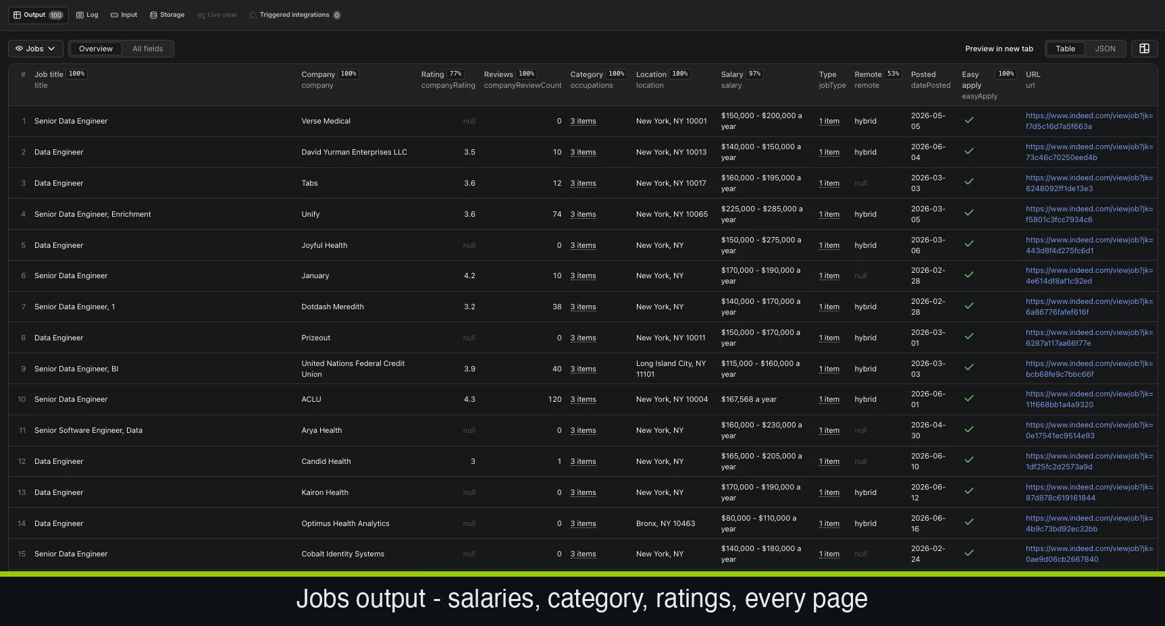The height and width of the screenshot is (626, 1165).
Task: Expand 1 item job type for Prizeout
Action: [x=829, y=338]
